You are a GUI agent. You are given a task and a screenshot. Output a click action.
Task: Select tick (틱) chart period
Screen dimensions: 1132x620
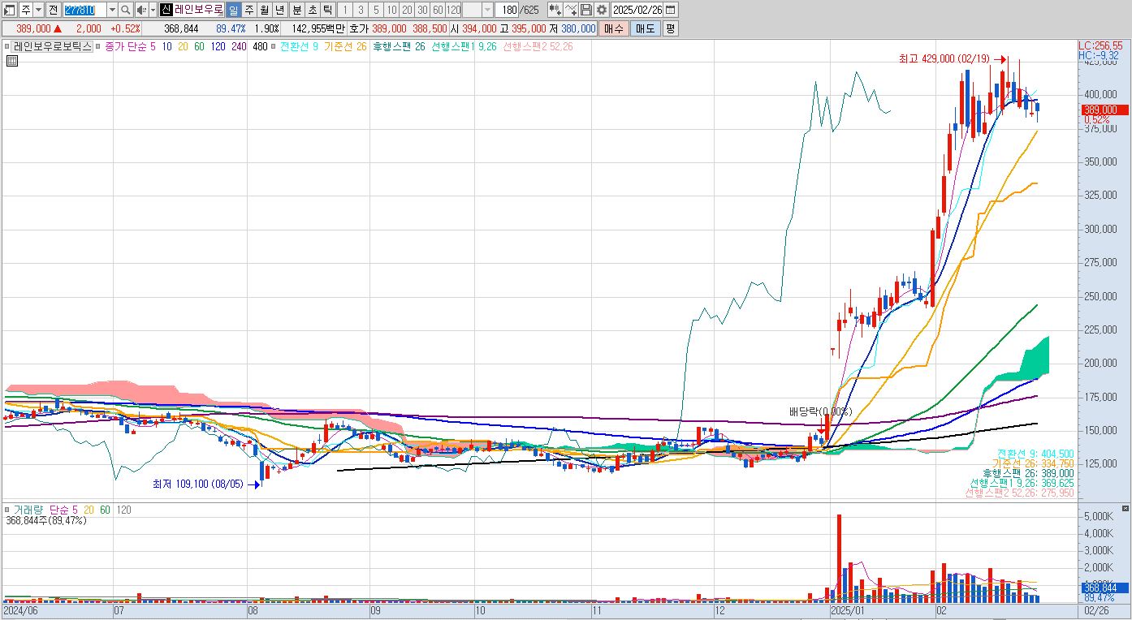pyautogui.click(x=326, y=10)
